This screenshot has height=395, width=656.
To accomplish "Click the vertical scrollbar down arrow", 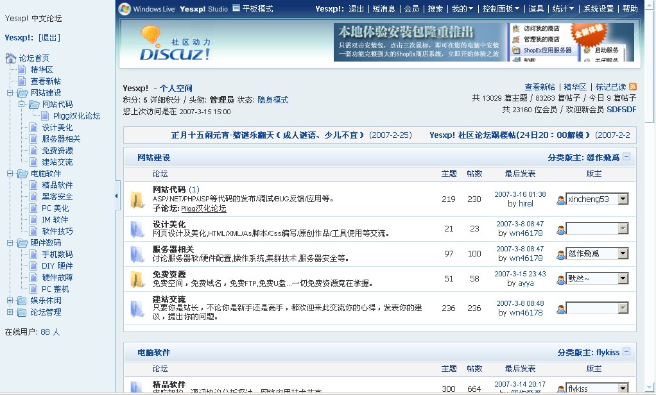I will pos(650,388).
